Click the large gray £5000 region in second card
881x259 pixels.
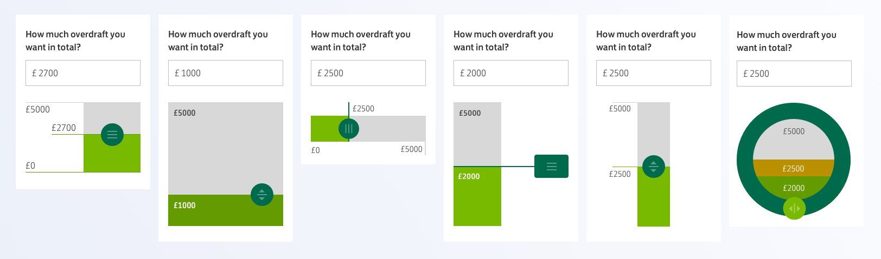point(226,148)
